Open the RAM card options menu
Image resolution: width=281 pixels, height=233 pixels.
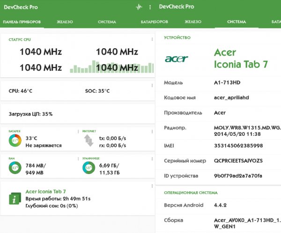click(78, 159)
